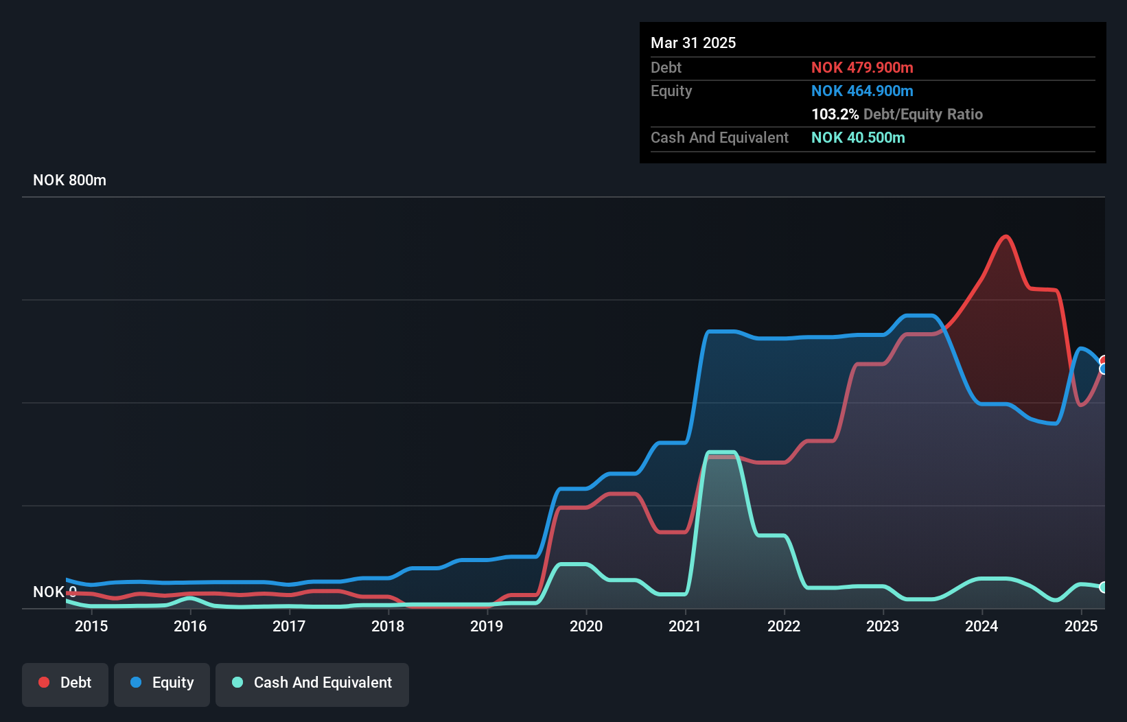Select the teal Cash endpoint marker near the baseline

point(1104,587)
